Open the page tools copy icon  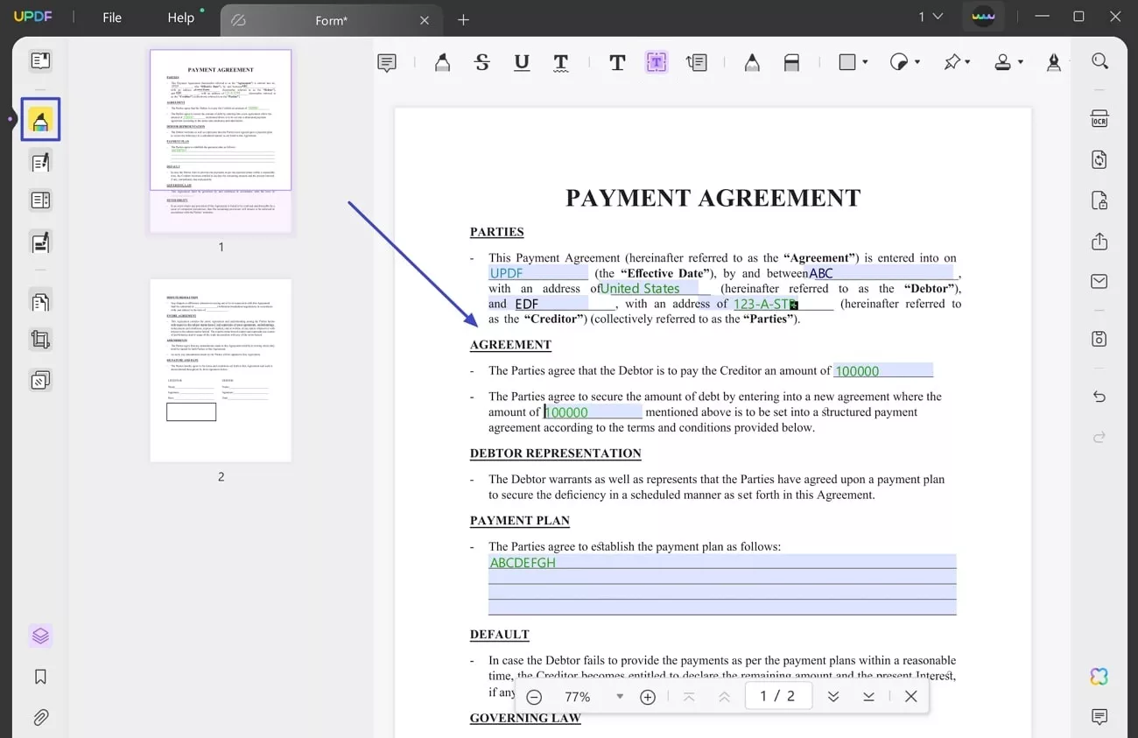coord(40,300)
